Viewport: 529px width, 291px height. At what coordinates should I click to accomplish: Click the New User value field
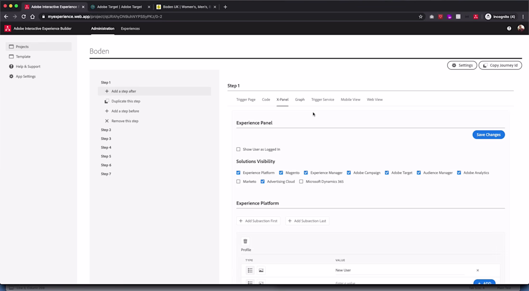[x=400, y=270]
